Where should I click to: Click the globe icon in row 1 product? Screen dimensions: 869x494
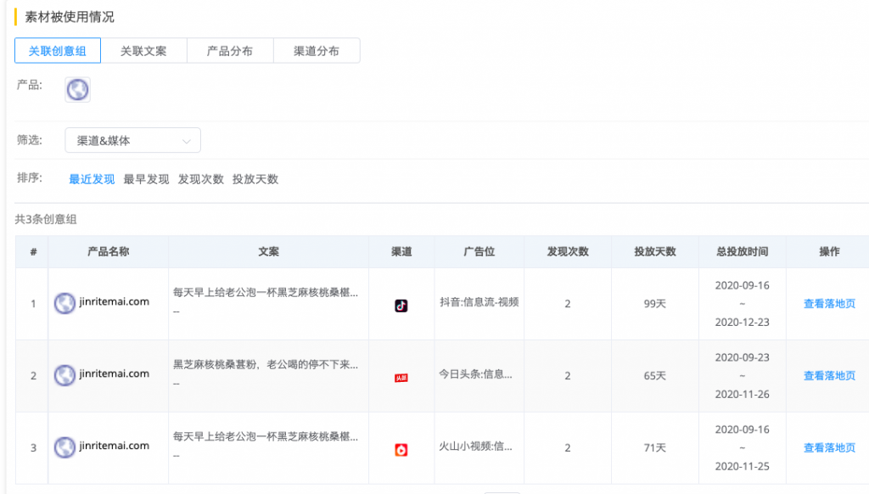(64, 303)
